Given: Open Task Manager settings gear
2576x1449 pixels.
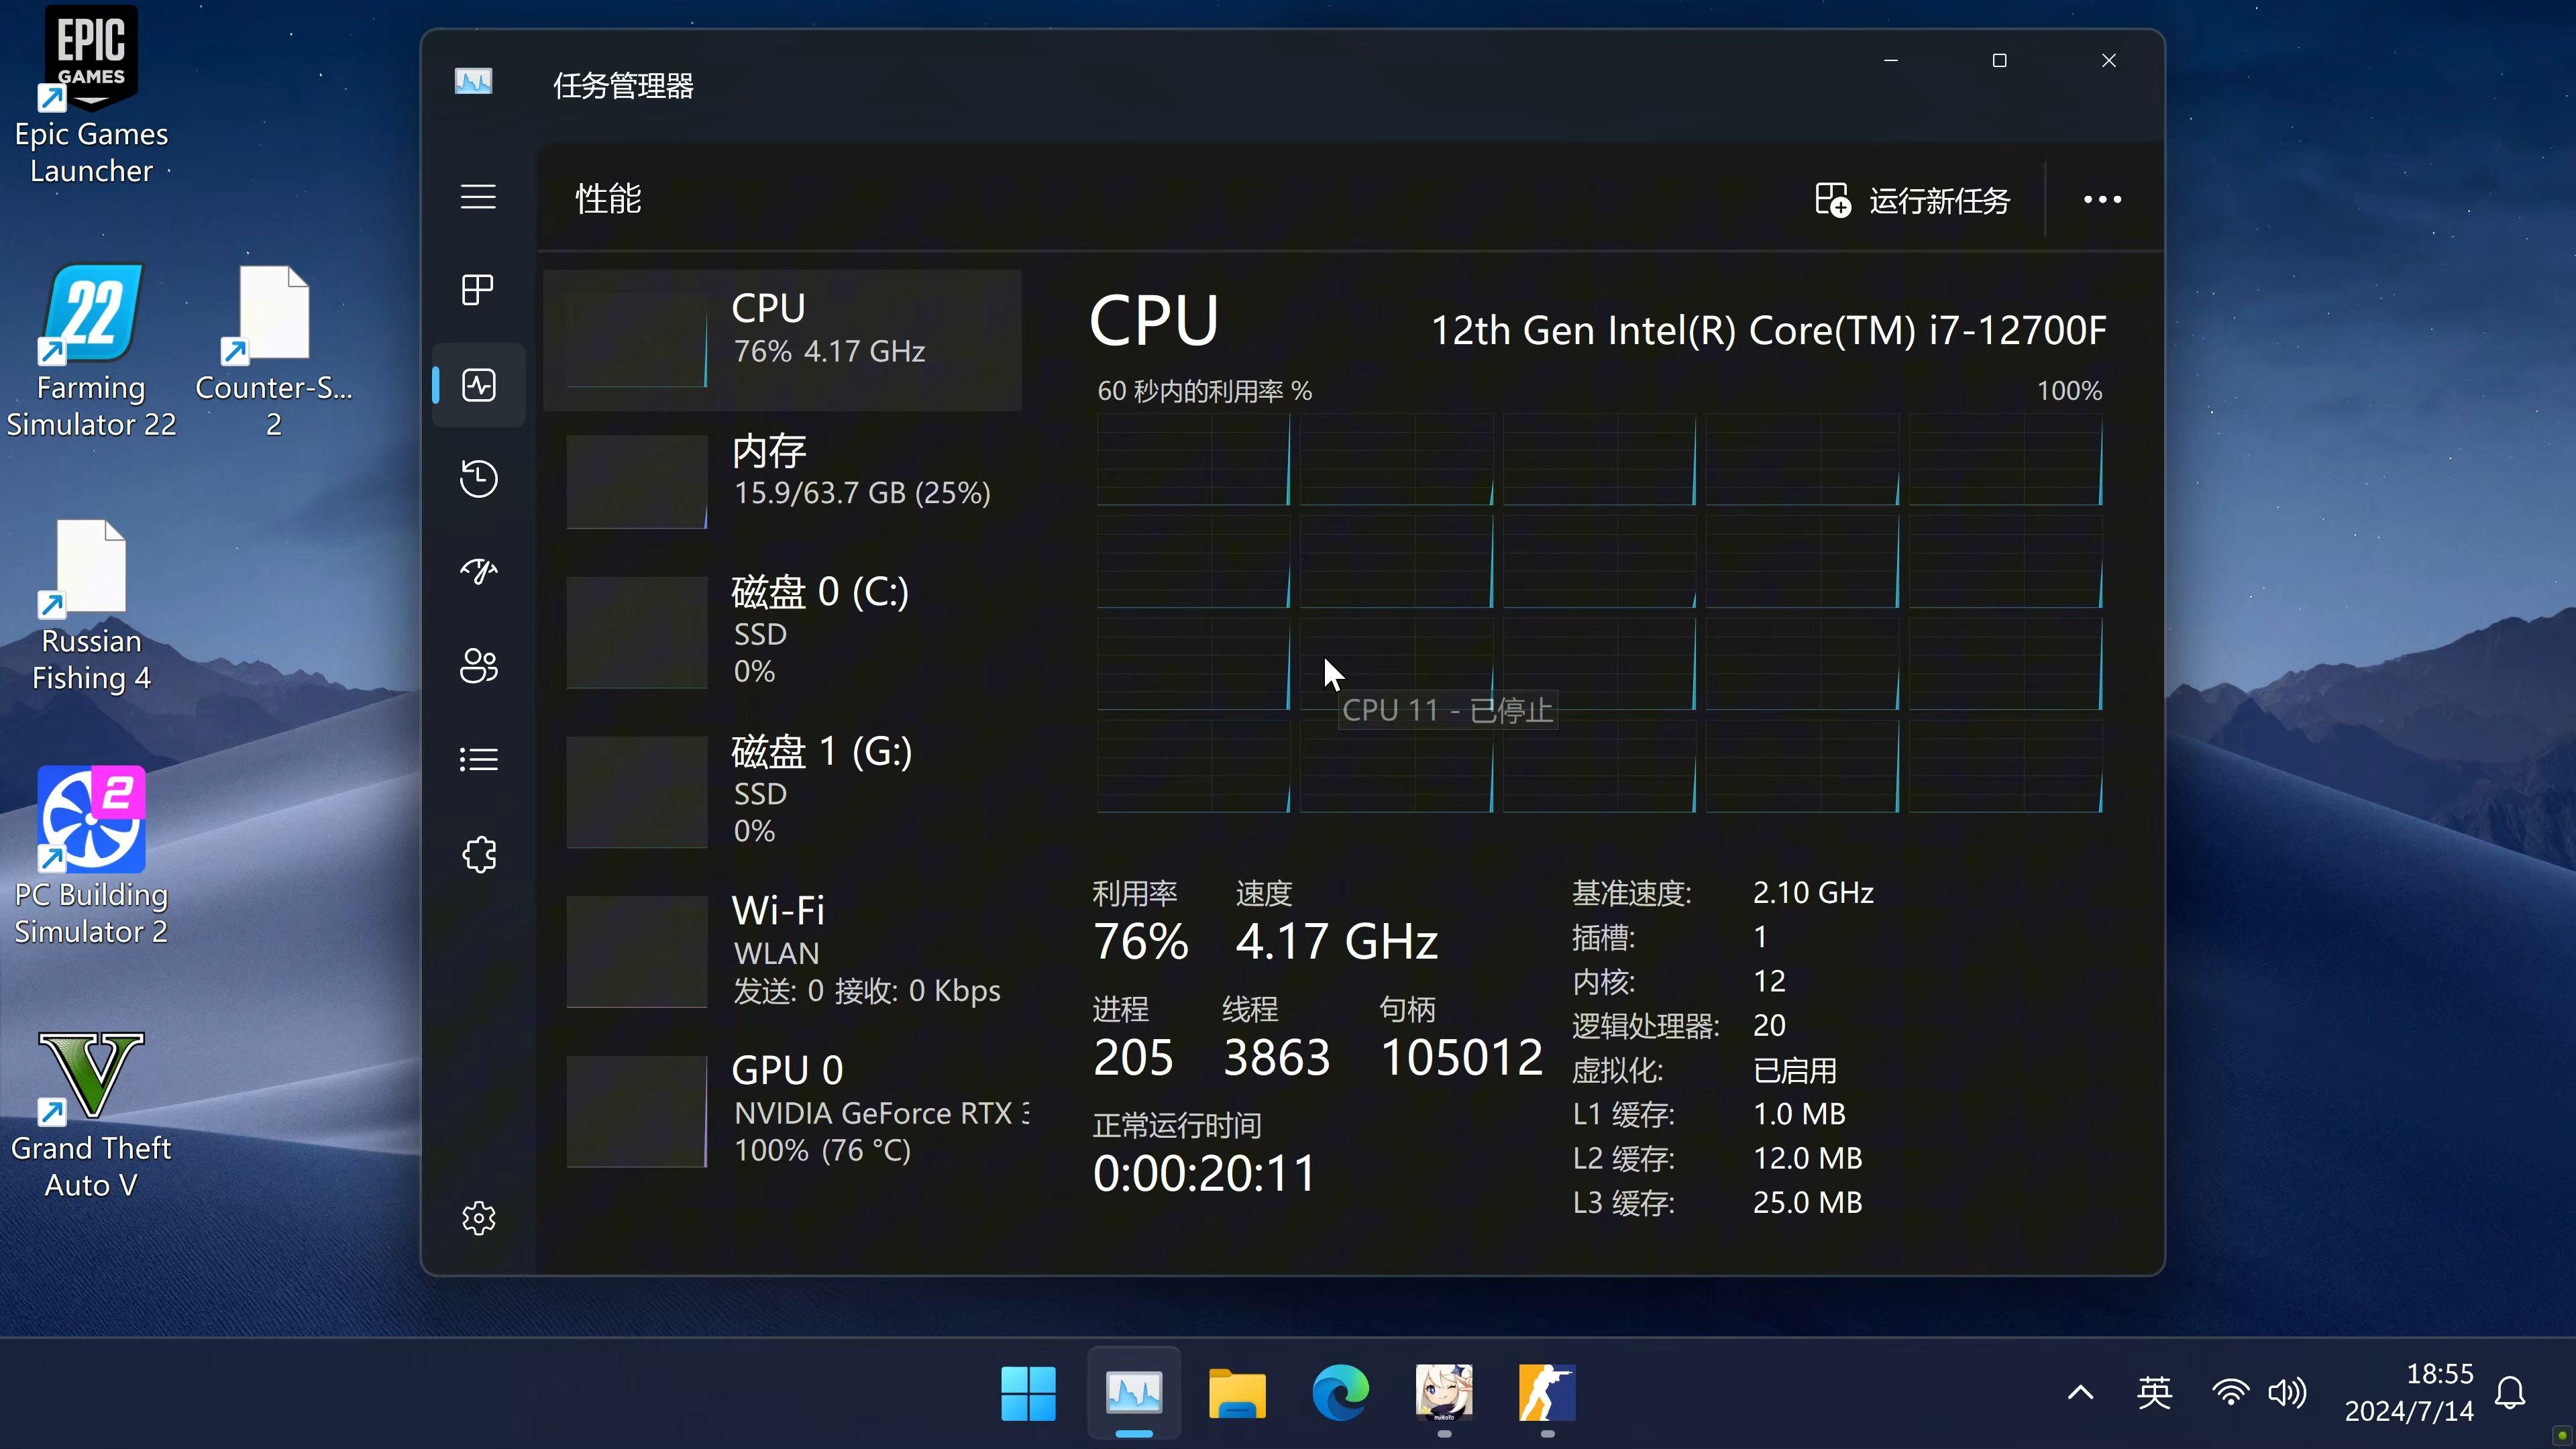Looking at the screenshot, I should 479,1218.
